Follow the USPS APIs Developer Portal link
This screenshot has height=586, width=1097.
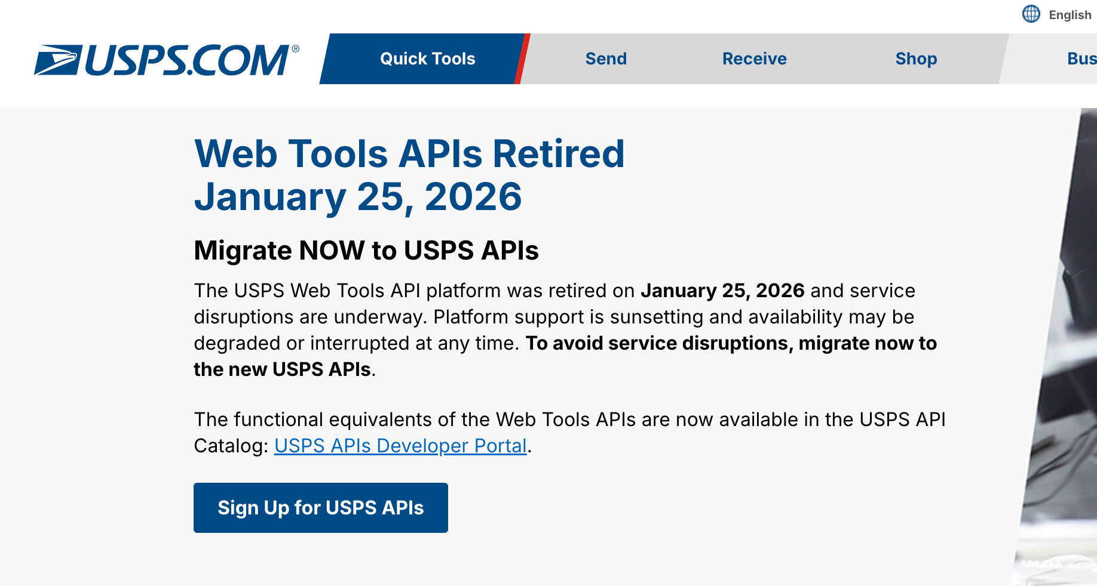pyautogui.click(x=400, y=446)
